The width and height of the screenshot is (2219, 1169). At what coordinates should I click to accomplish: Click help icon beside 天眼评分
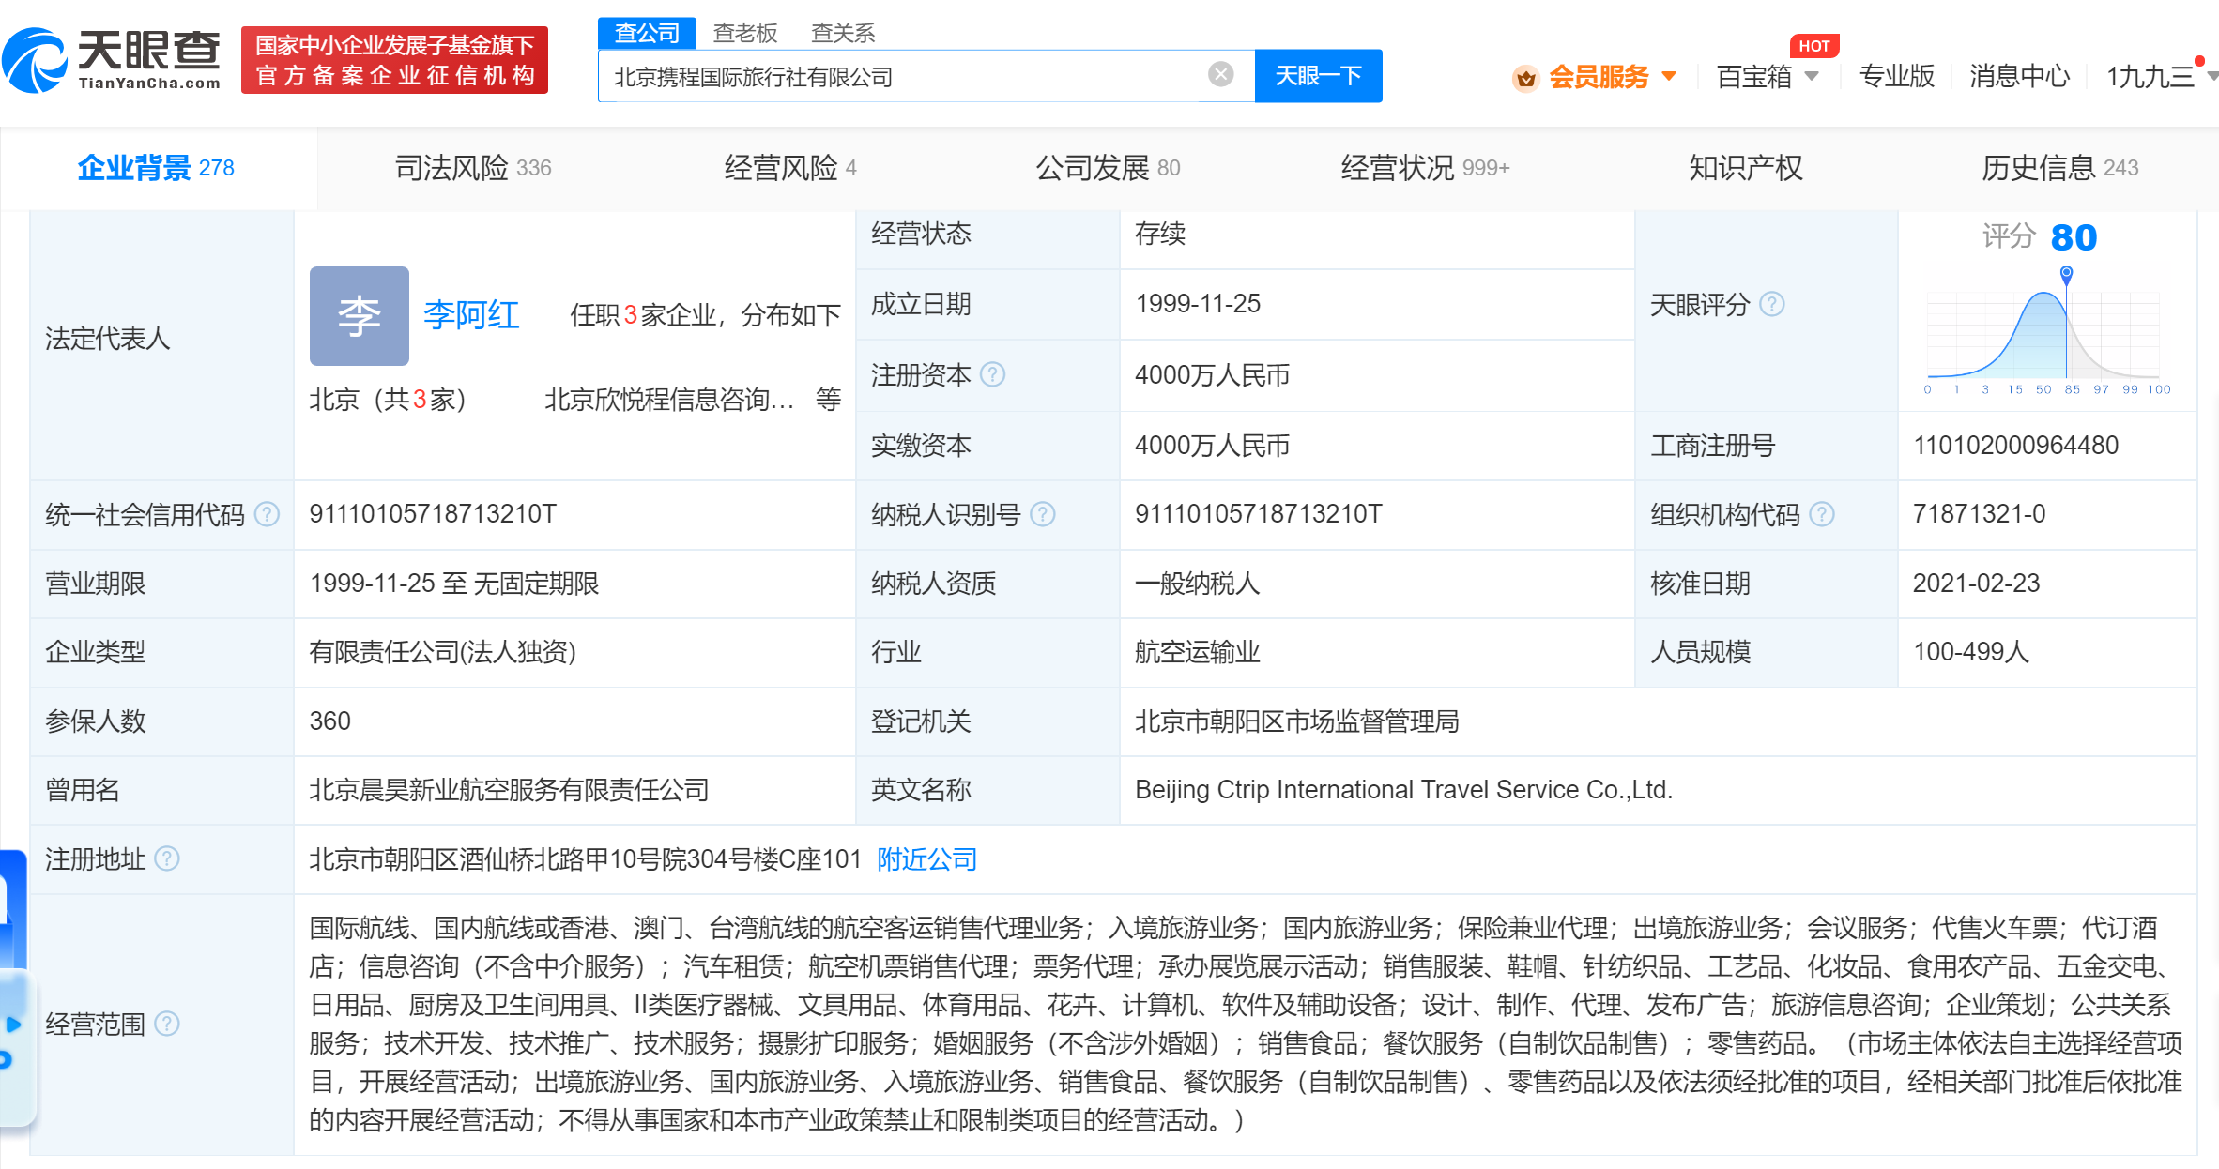tap(1771, 304)
